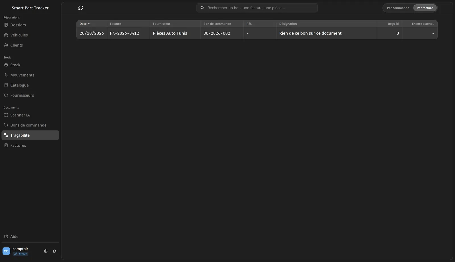Click the Aide question mark icon

pyautogui.click(x=6, y=237)
